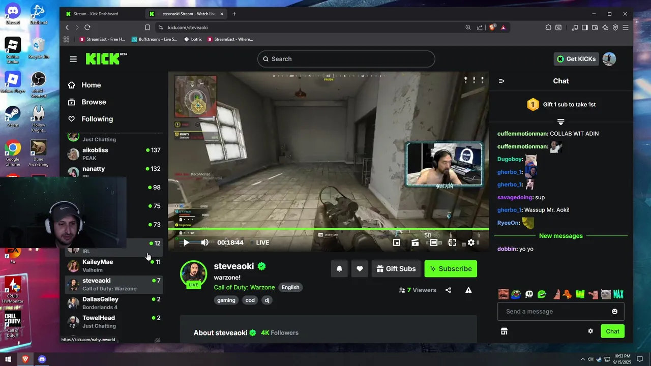Open aikobliss channel in sidebar
The width and height of the screenshot is (651, 366).
114,154
